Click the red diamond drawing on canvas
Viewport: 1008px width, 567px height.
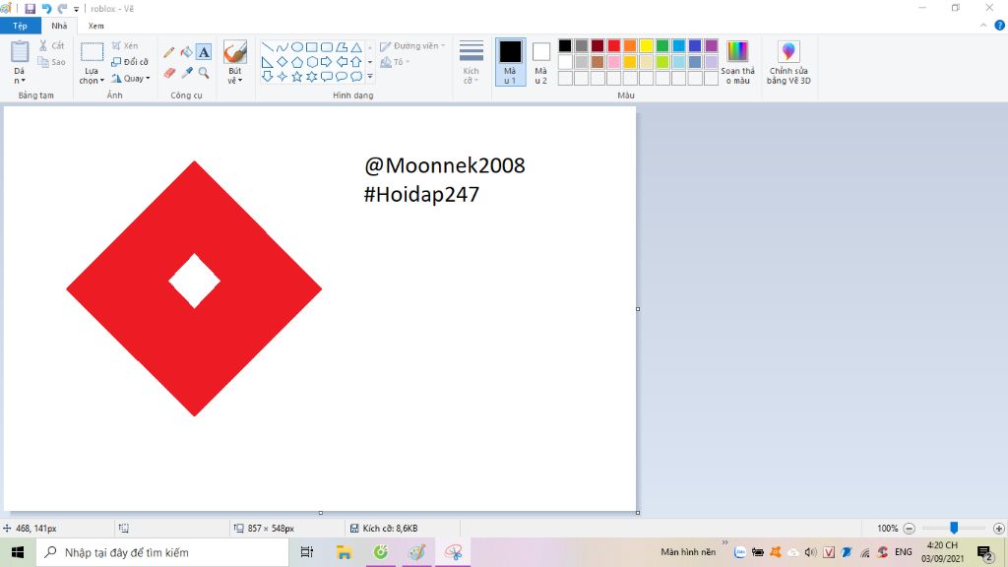pos(194,288)
